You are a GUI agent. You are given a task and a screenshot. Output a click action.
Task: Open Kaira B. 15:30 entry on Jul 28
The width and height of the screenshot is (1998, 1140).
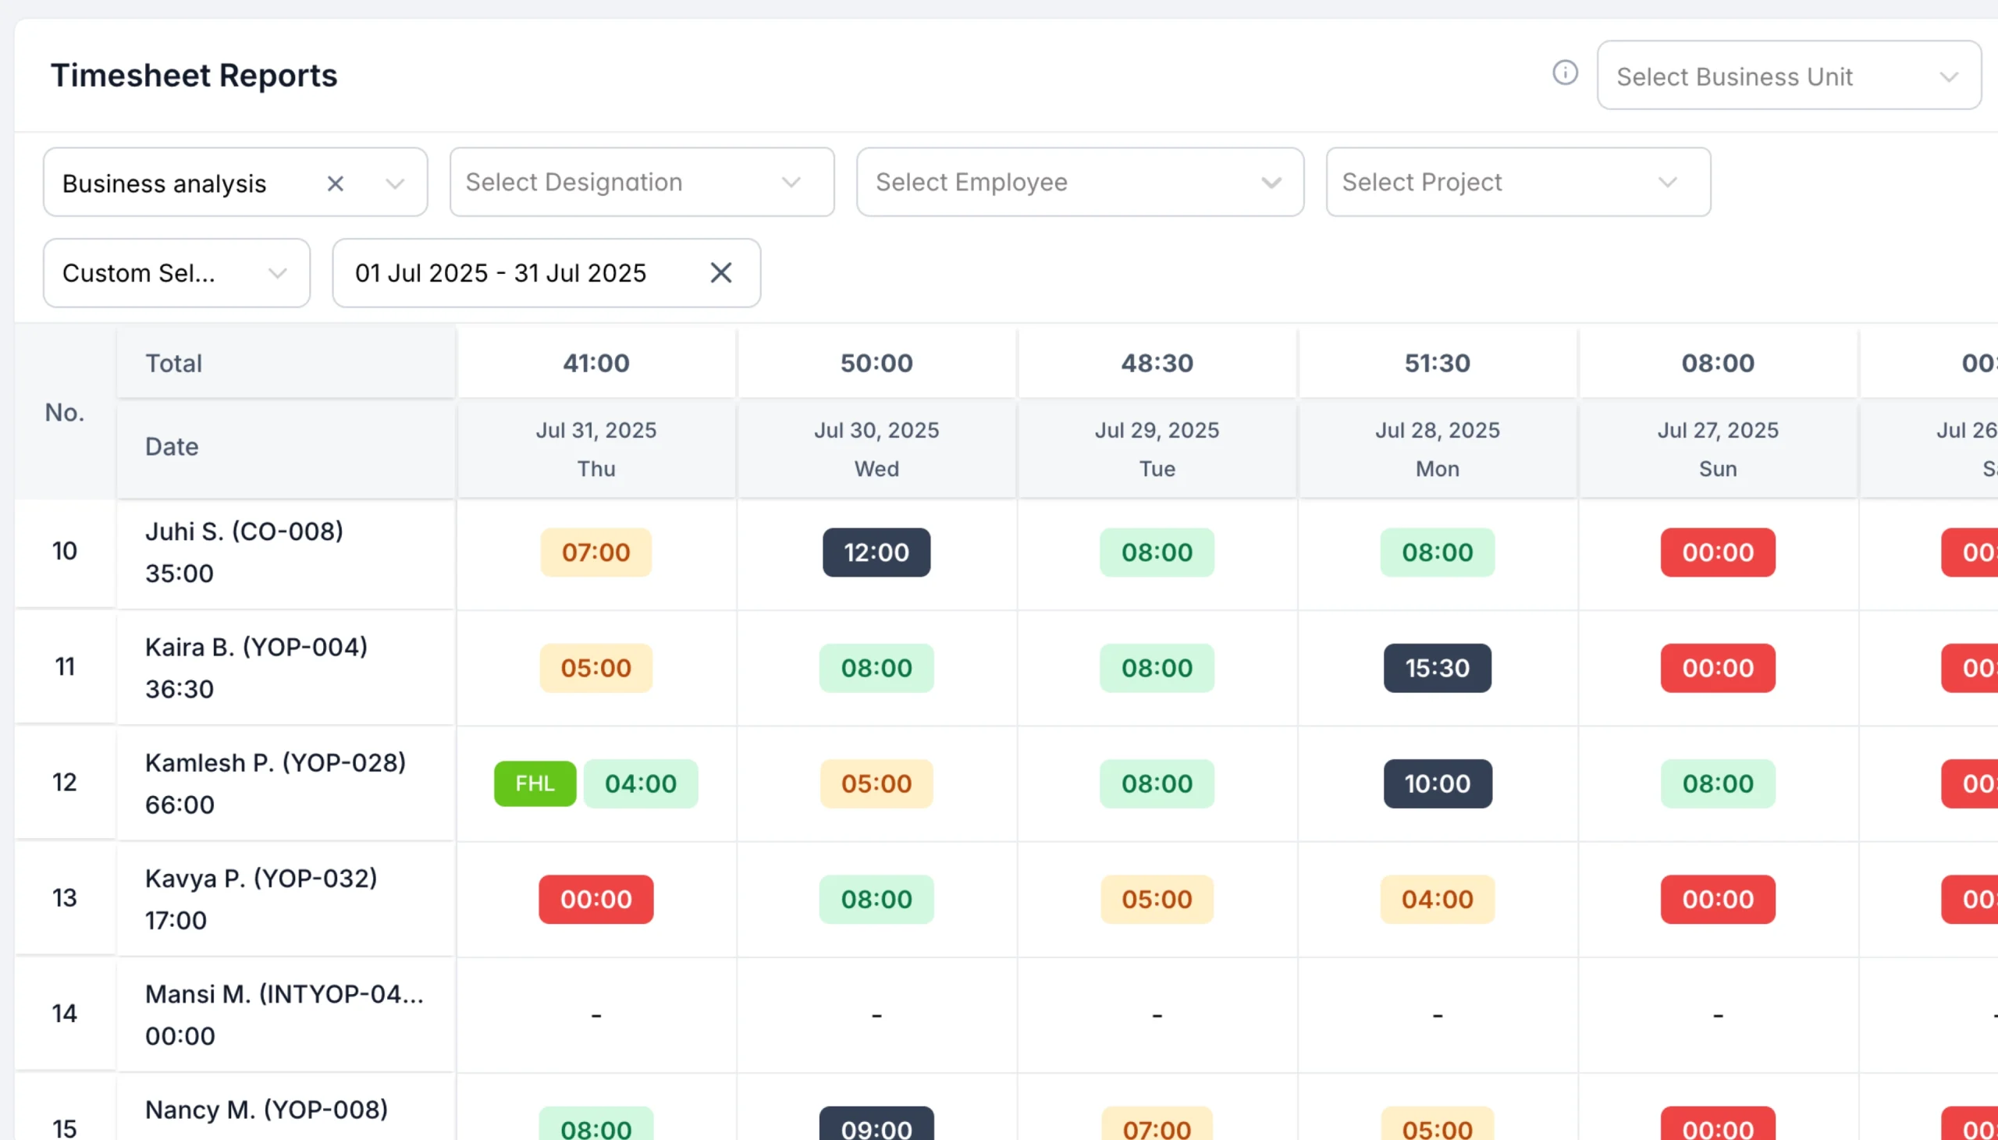click(x=1437, y=667)
